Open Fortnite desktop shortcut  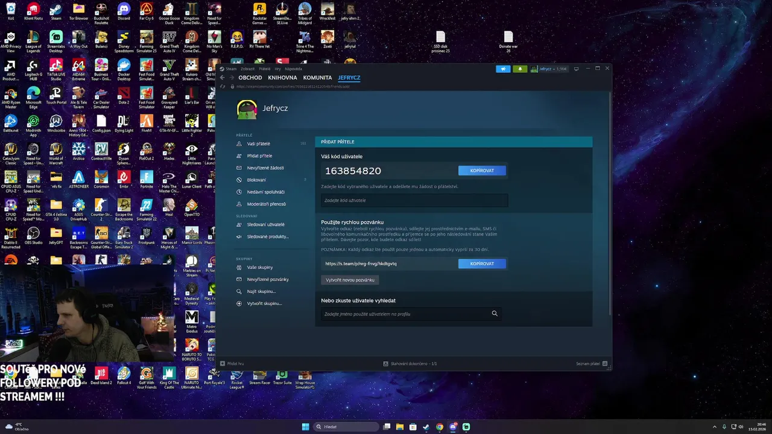pos(147,179)
